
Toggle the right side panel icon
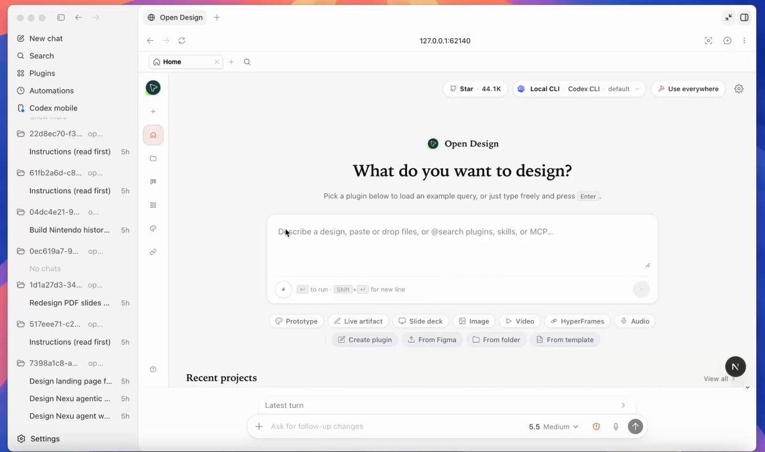(745, 18)
